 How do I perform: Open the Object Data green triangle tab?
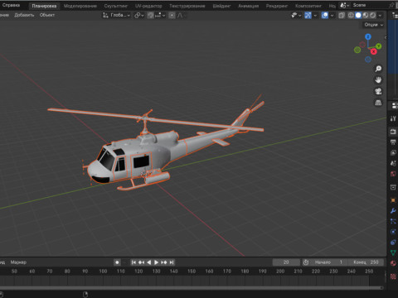tap(393, 252)
